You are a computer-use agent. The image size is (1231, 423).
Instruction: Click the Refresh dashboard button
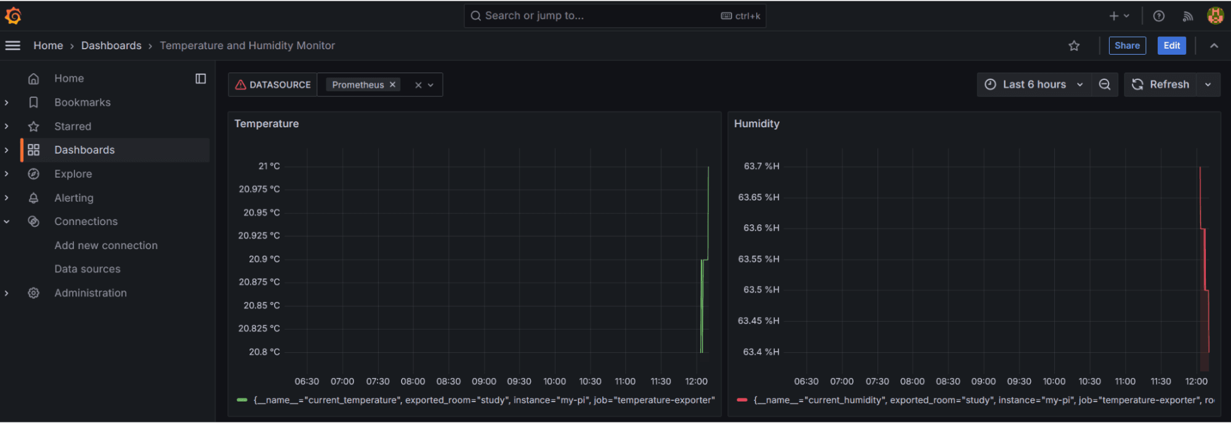pos(1160,84)
